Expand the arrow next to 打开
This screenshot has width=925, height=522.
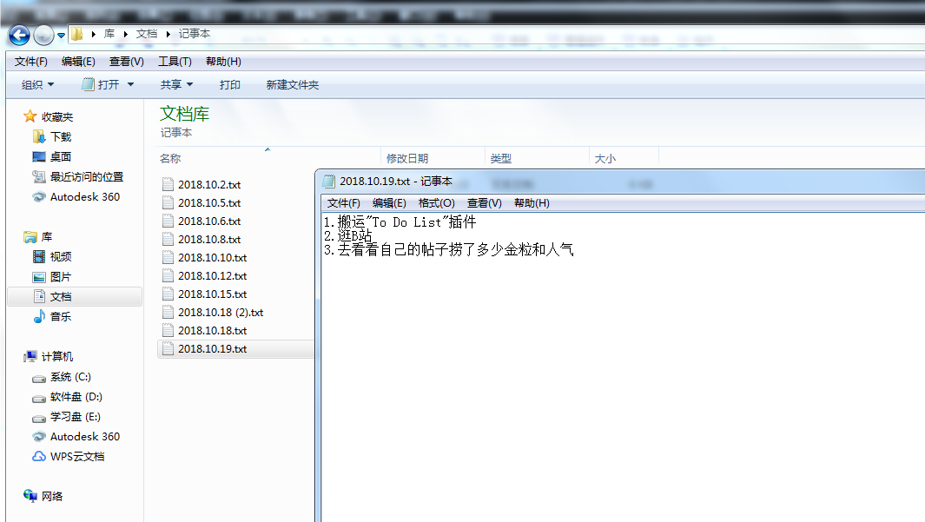130,85
